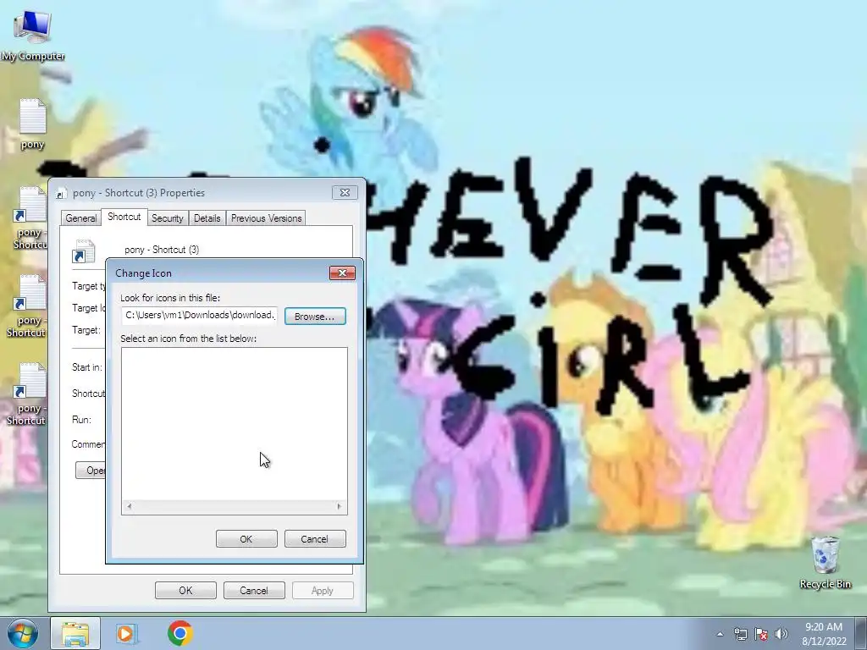Close the pony Shortcut Properties window
This screenshot has height=650, width=867.
pyautogui.click(x=345, y=192)
